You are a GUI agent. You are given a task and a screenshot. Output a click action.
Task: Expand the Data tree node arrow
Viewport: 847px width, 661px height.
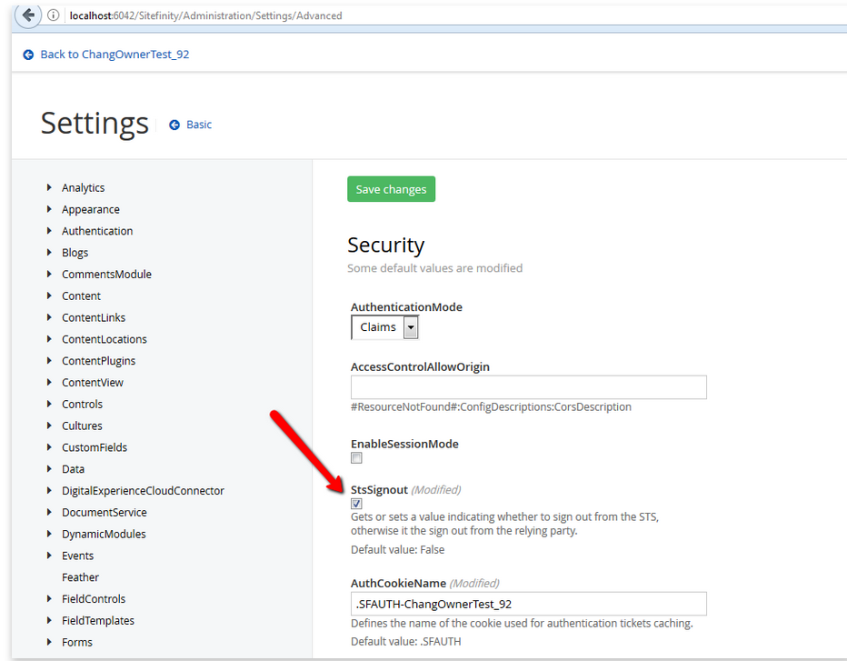pos(49,468)
